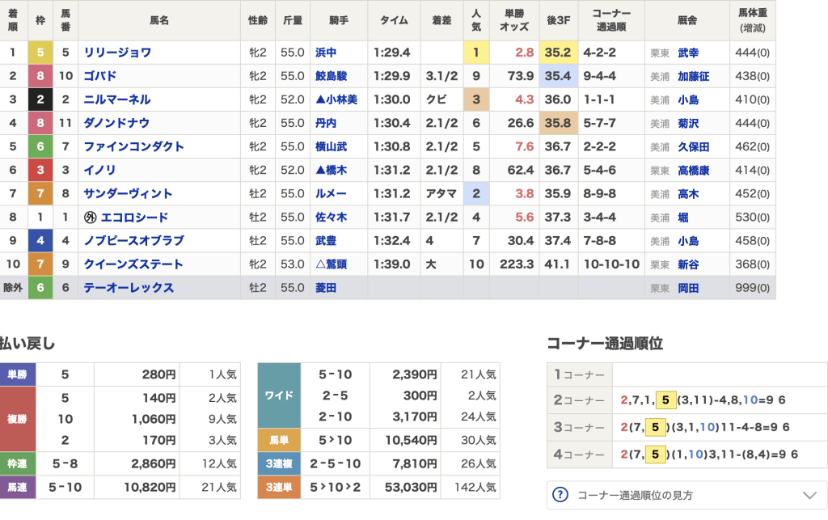Click highlighted 35.2 last-3F cell
828x520 pixels.
pyautogui.click(x=559, y=53)
